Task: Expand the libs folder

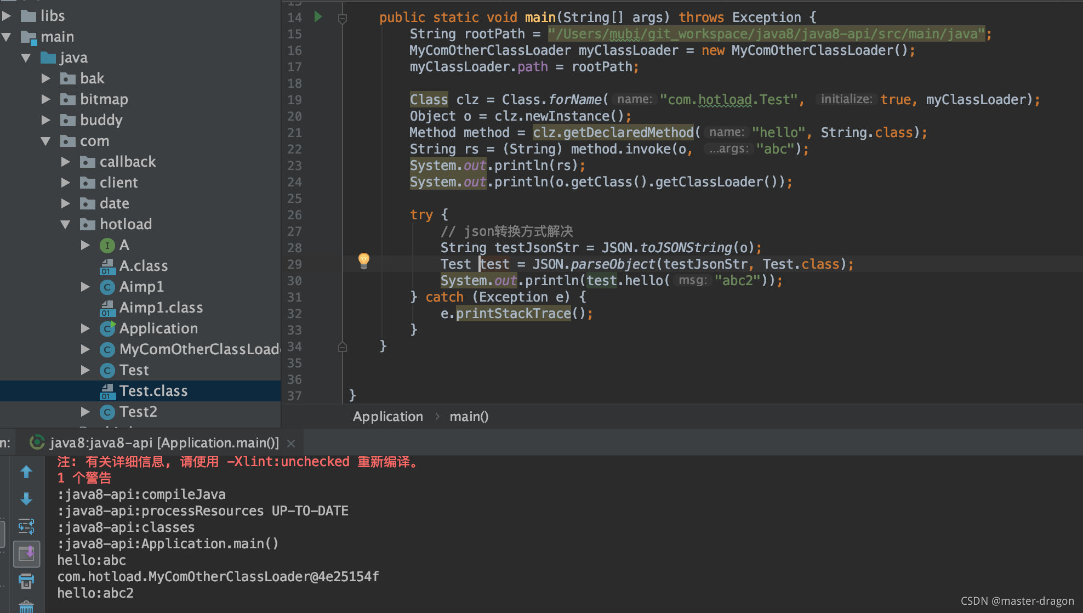Action: 7,16
